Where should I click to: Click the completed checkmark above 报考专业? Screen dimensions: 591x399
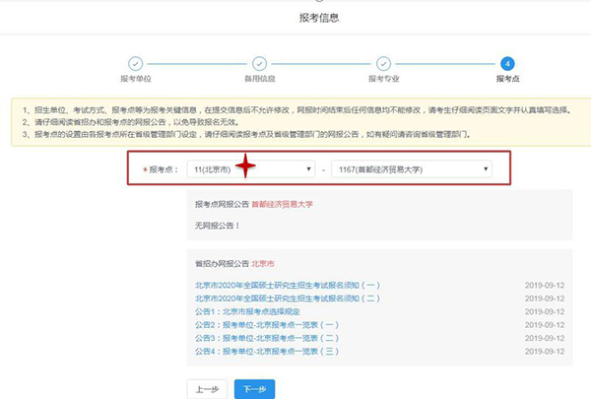384,63
